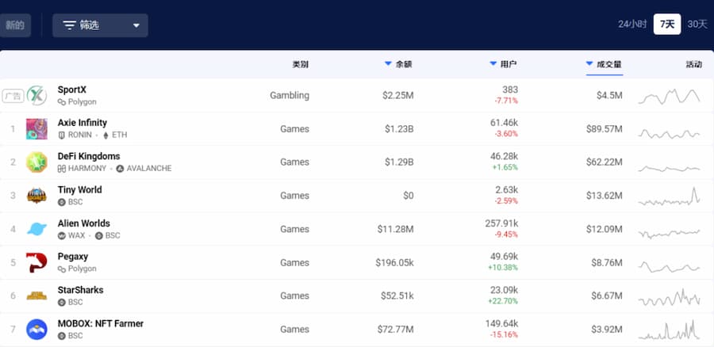This screenshot has width=714, height=347.
Task: Click the StarSharks activity sparkline chart
Action: point(670,297)
